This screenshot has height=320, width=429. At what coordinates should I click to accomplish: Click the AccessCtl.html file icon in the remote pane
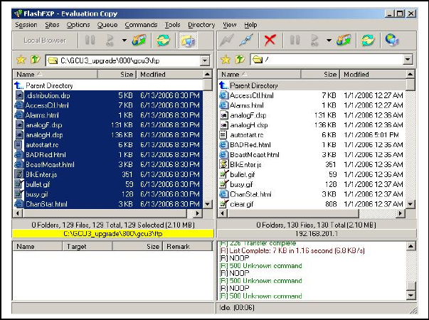(223, 95)
